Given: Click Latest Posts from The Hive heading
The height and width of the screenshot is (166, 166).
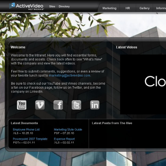Looking at the screenshot, I should coord(112,123).
